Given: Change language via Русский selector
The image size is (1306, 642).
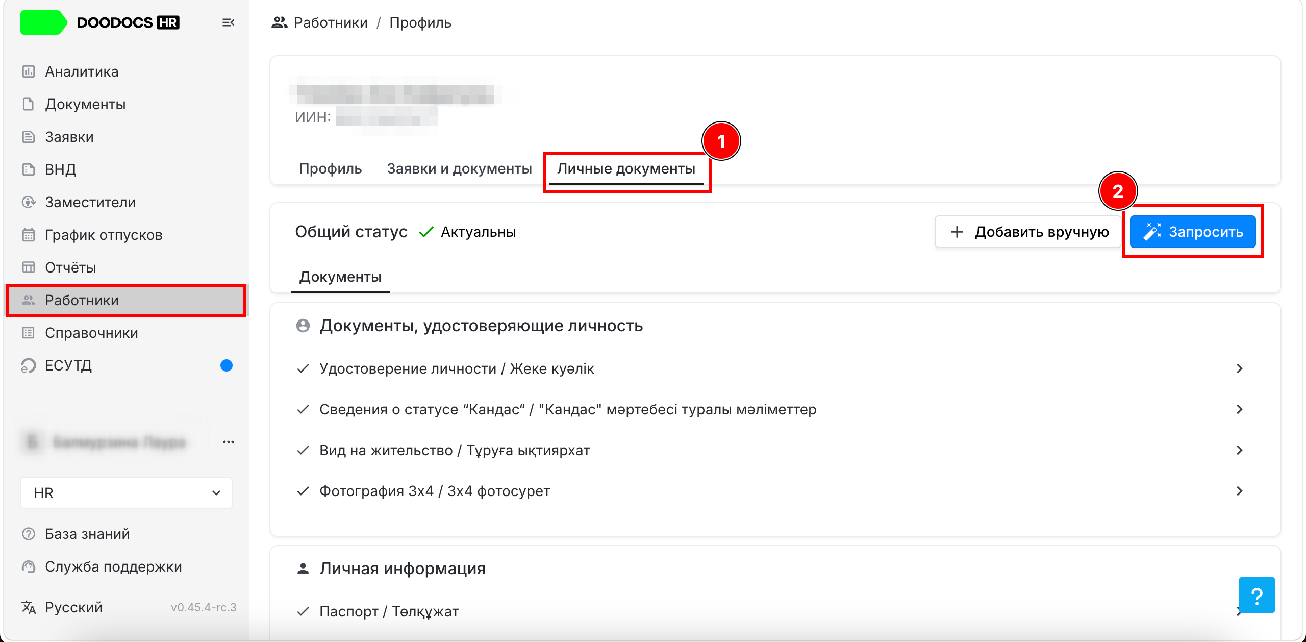Looking at the screenshot, I should click(x=73, y=607).
